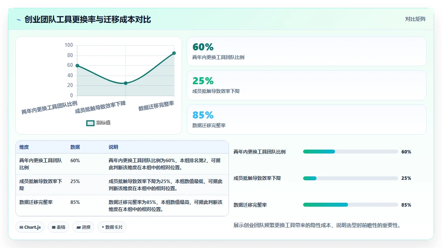
Task: Click the footer note about 隐性成本
Action: (x=317, y=225)
